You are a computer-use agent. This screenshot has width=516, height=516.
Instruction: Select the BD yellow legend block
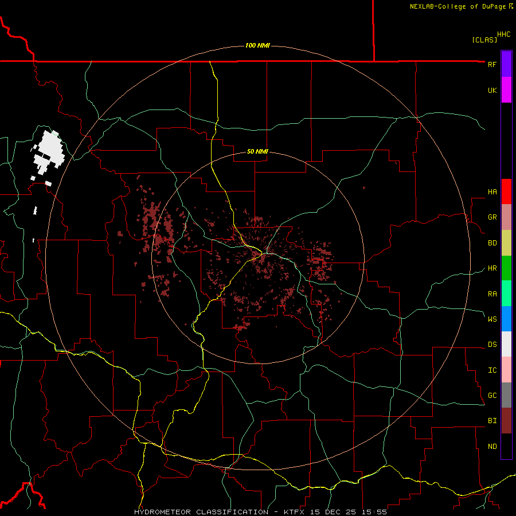coord(506,243)
